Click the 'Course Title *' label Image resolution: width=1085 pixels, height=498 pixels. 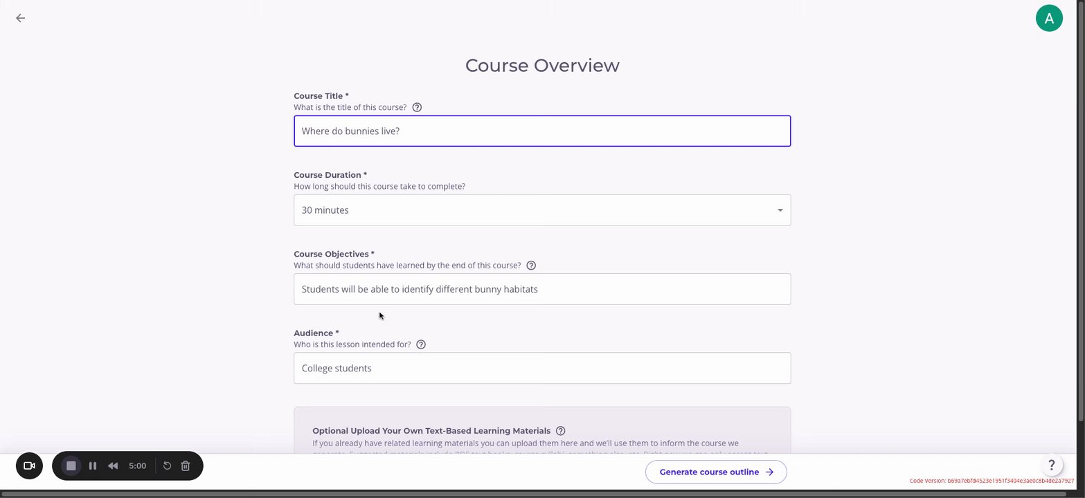pos(321,96)
